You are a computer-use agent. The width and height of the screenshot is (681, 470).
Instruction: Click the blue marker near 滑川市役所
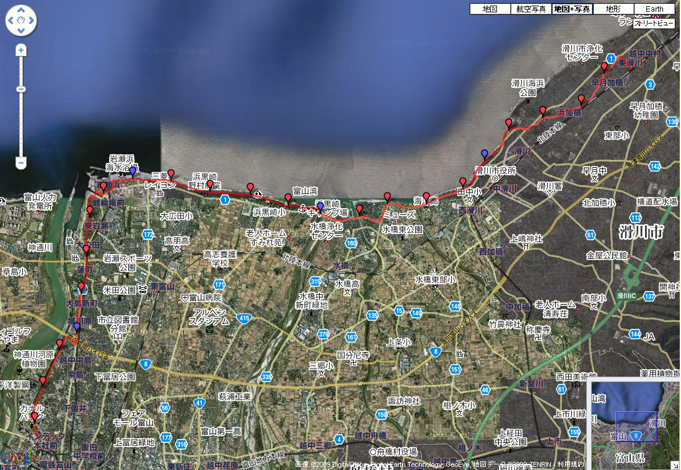tap(485, 153)
